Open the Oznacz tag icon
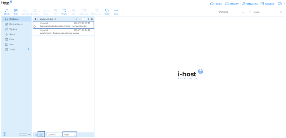Viewport: 286px width, 138px height. pos(107,11)
